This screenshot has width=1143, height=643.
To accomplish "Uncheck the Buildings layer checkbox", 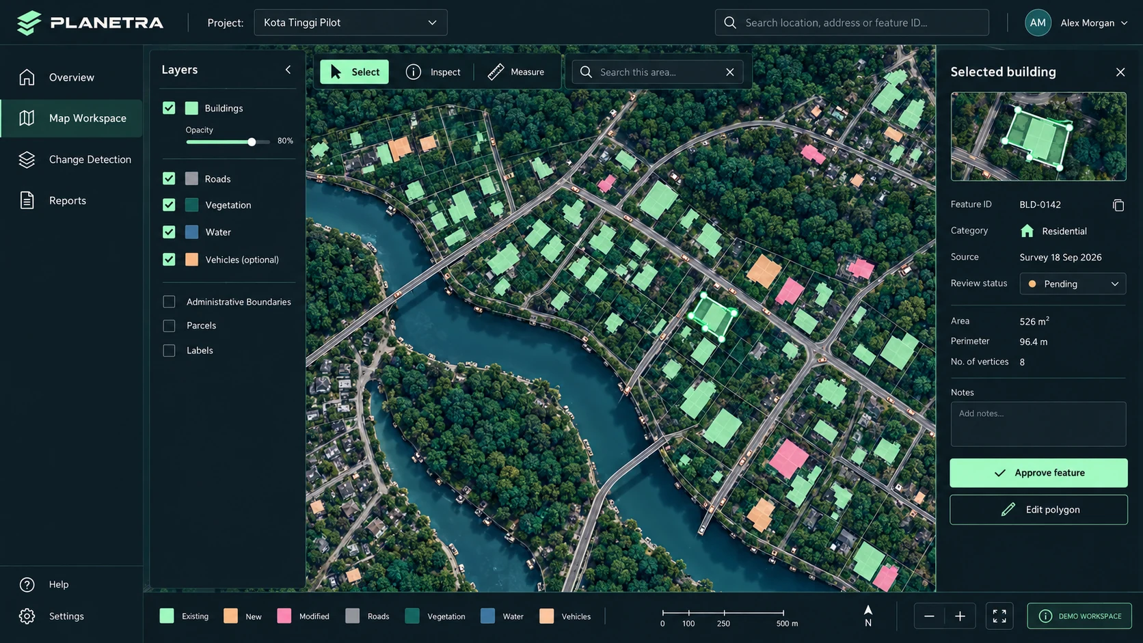I will pos(169,108).
